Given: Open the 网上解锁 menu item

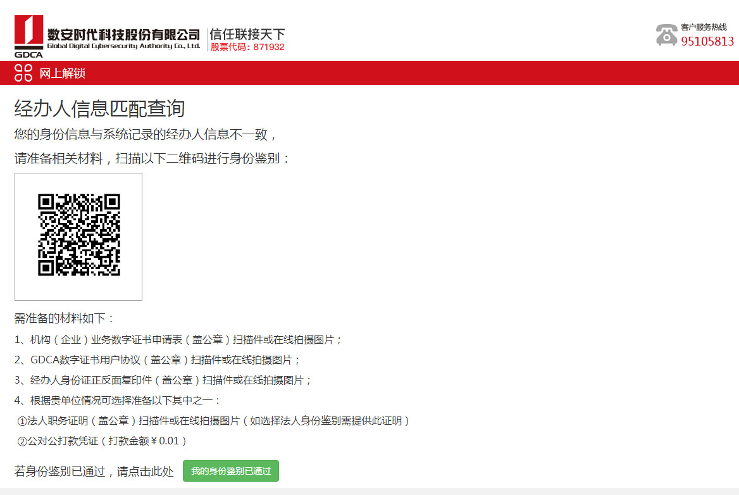Looking at the screenshot, I should click(62, 73).
